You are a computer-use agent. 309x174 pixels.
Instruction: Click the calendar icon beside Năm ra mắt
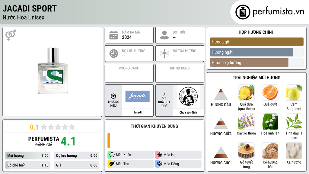point(114,35)
